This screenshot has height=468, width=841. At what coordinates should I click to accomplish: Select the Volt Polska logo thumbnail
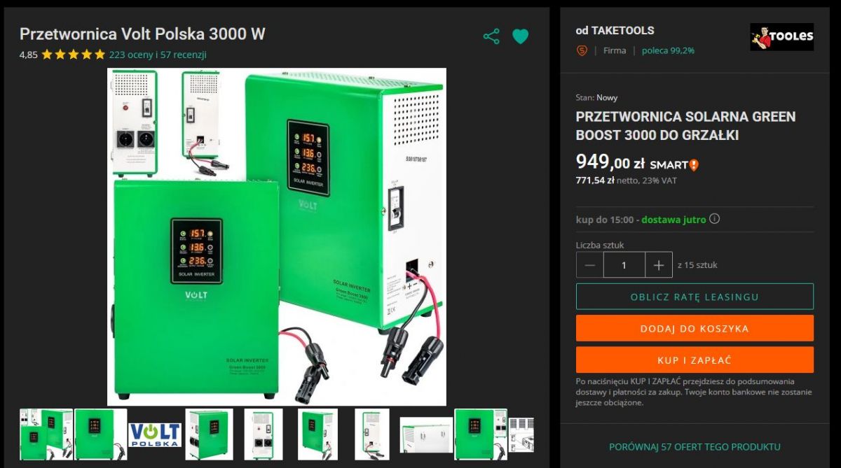(x=156, y=434)
